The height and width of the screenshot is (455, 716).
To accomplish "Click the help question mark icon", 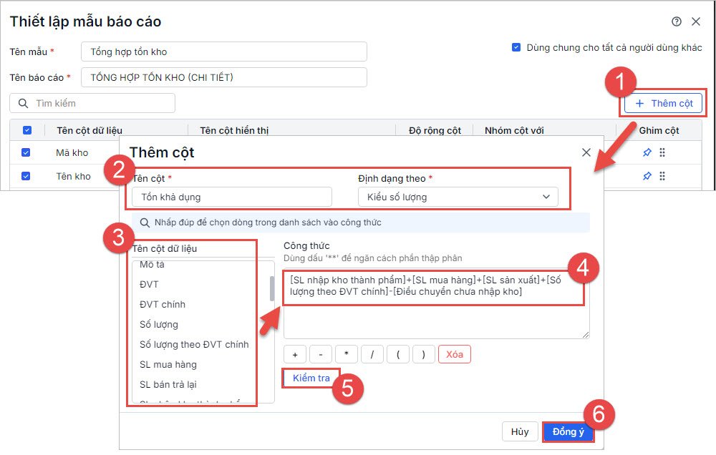I will (677, 22).
